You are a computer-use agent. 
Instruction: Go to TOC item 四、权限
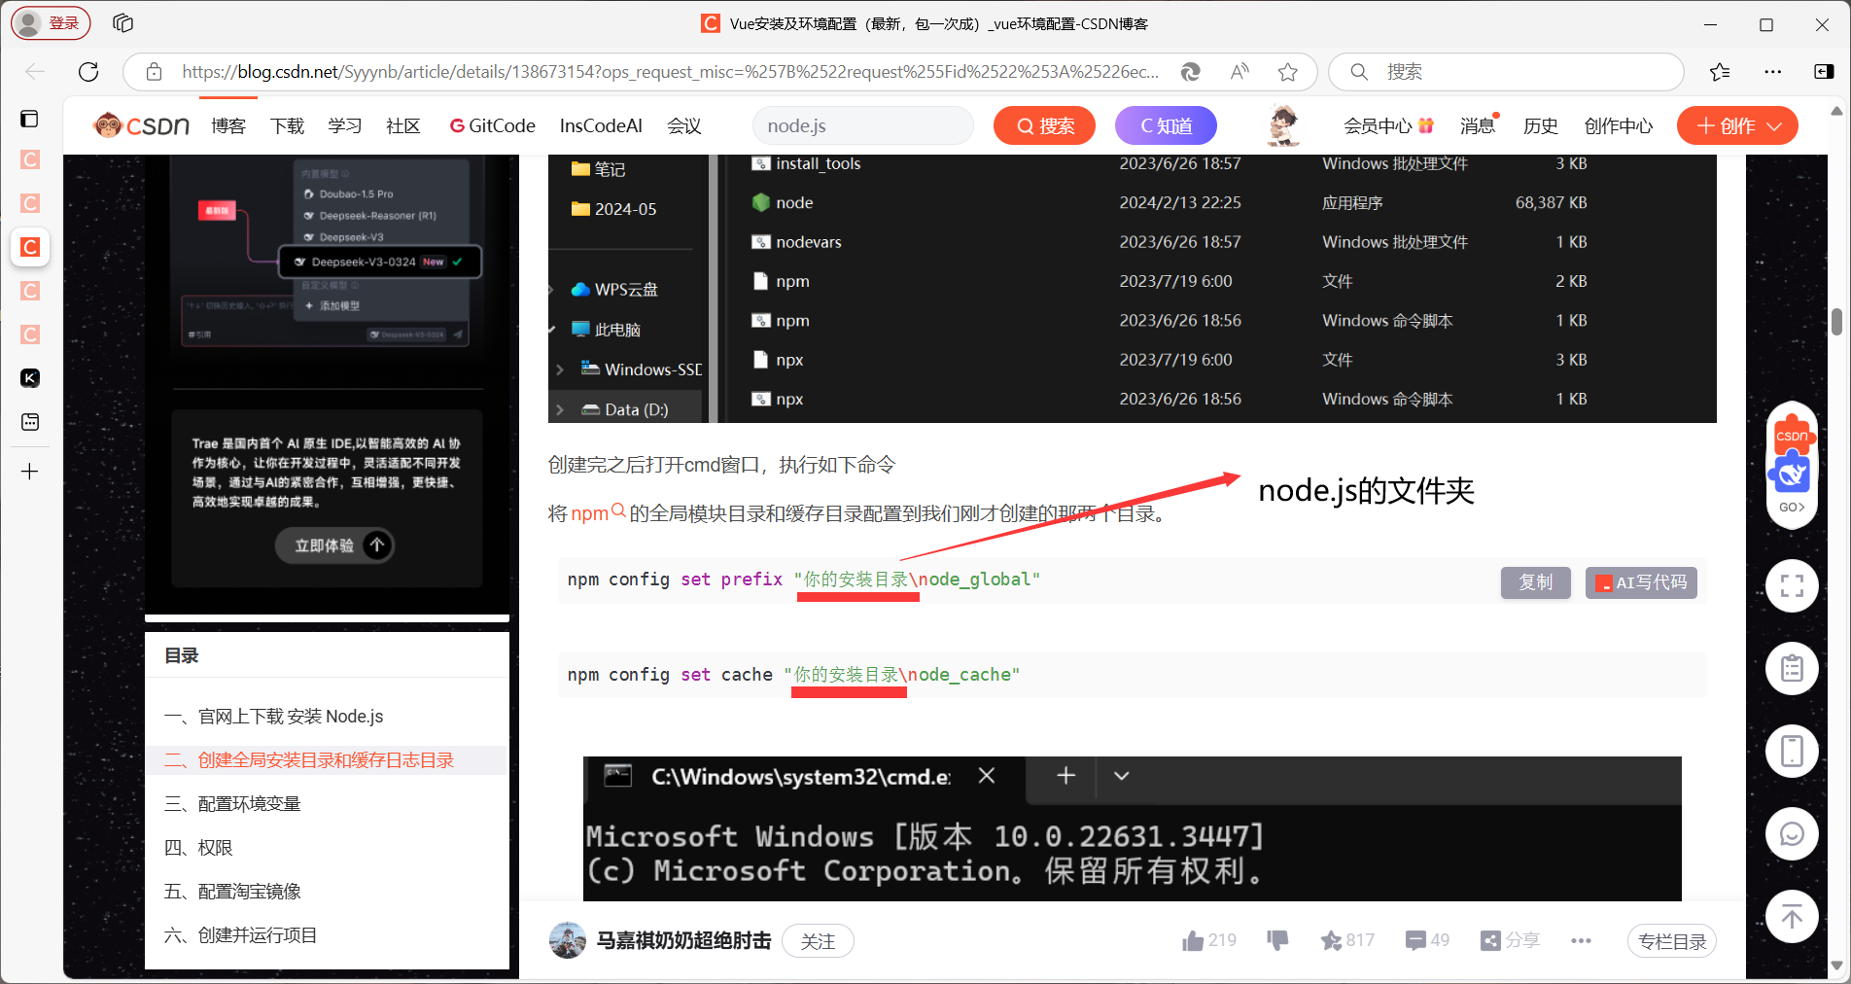tap(198, 848)
